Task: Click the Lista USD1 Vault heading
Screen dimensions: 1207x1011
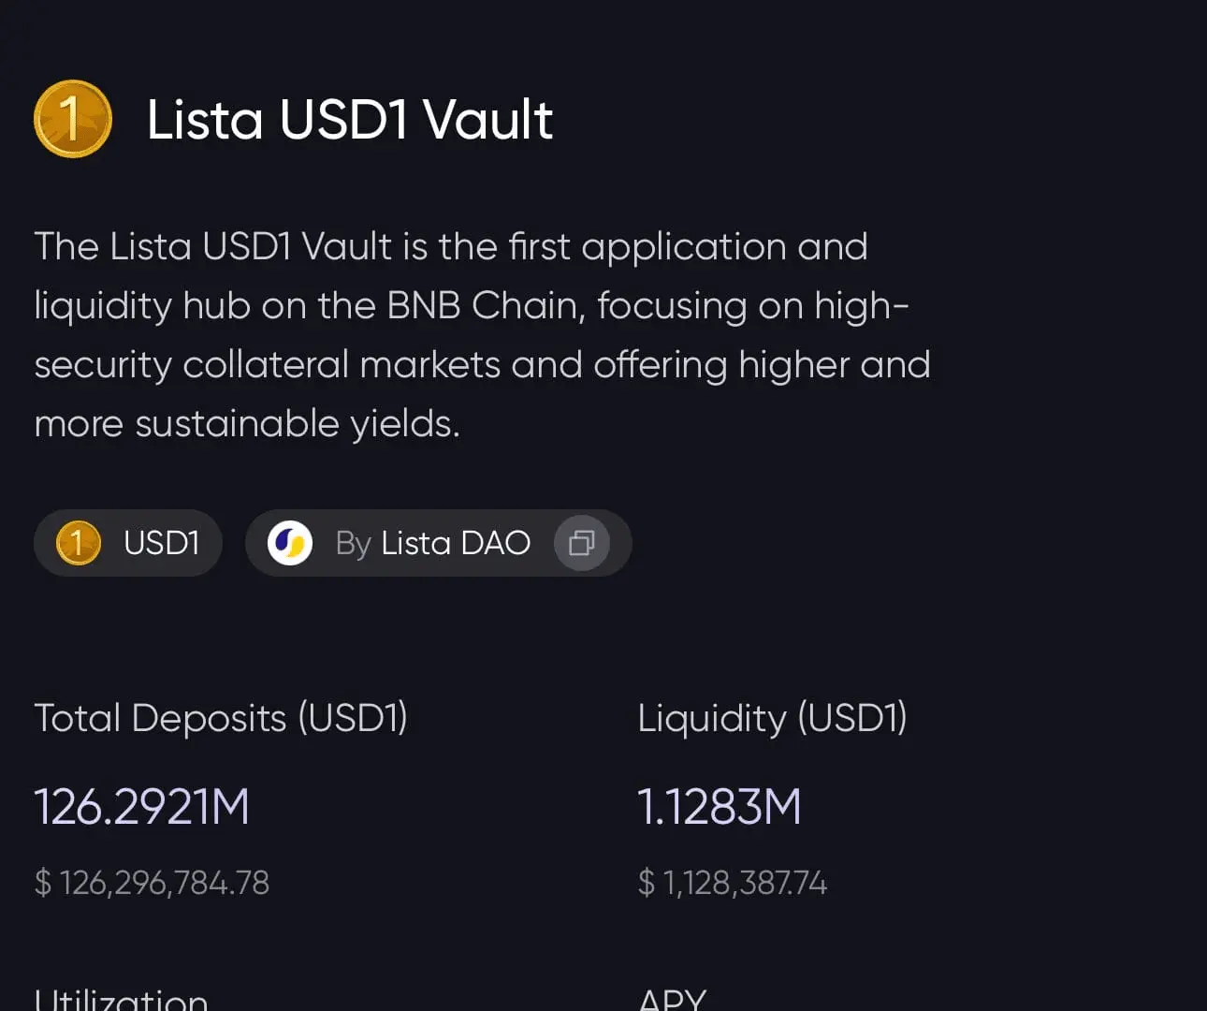Action: pyautogui.click(x=350, y=120)
